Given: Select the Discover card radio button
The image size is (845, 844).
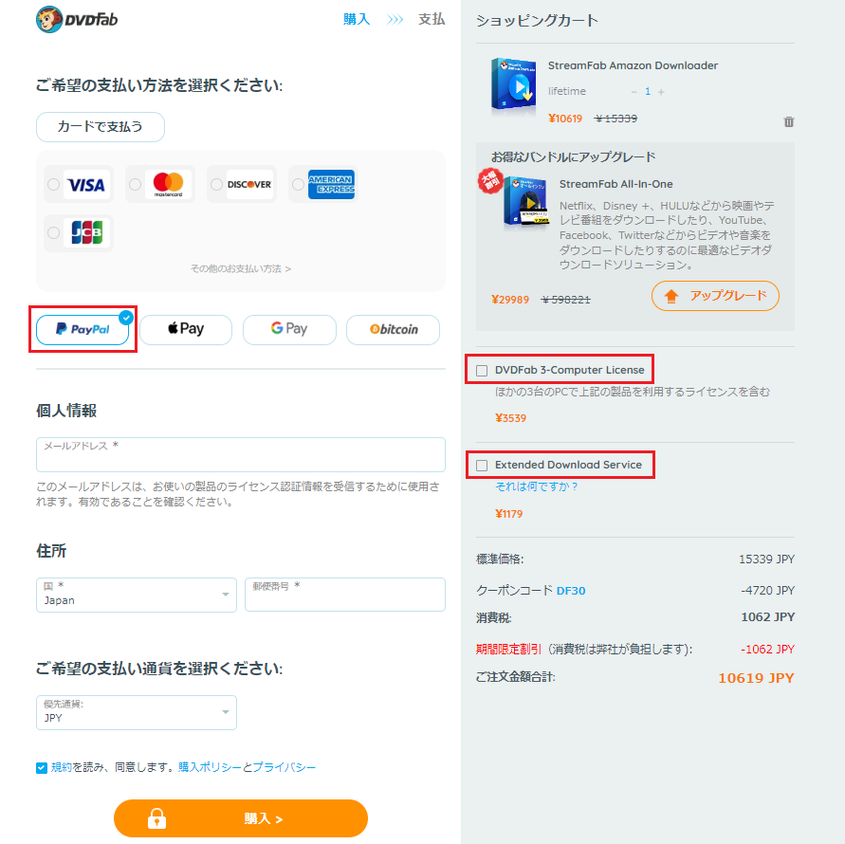Looking at the screenshot, I should 216,184.
